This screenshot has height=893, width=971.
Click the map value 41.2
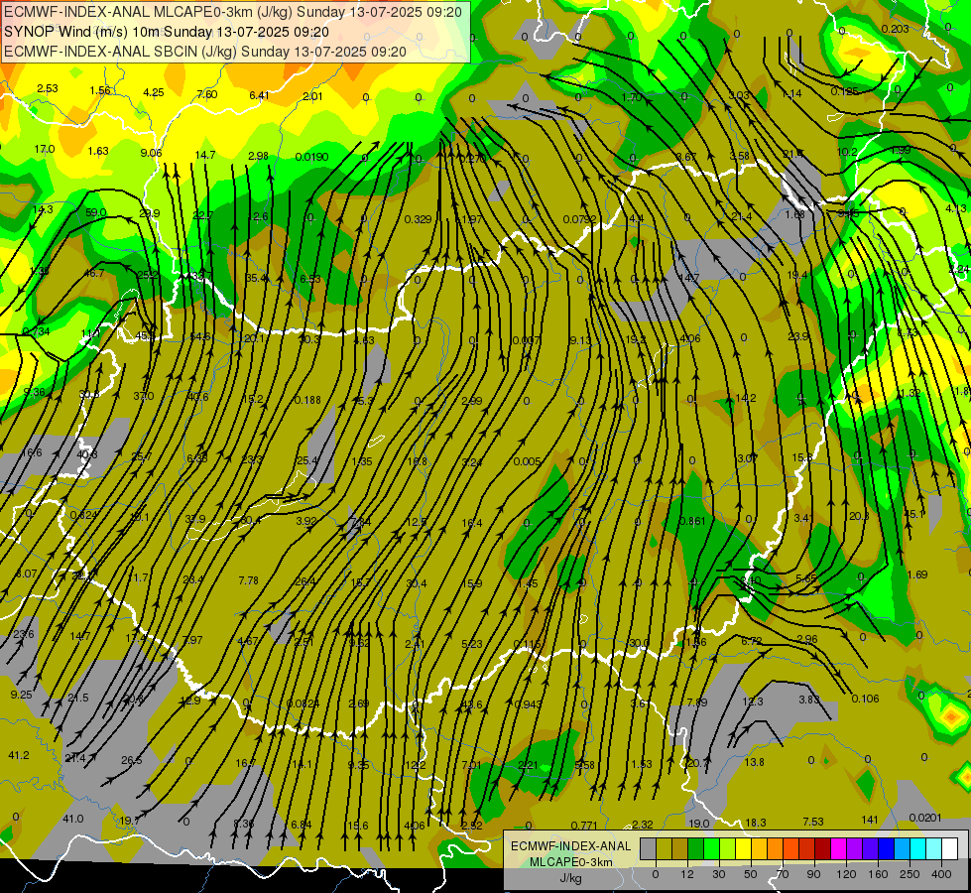pos(19,755)
